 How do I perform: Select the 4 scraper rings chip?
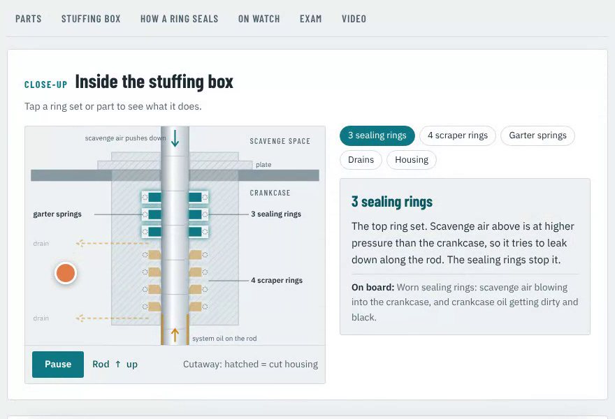point(457,135)
